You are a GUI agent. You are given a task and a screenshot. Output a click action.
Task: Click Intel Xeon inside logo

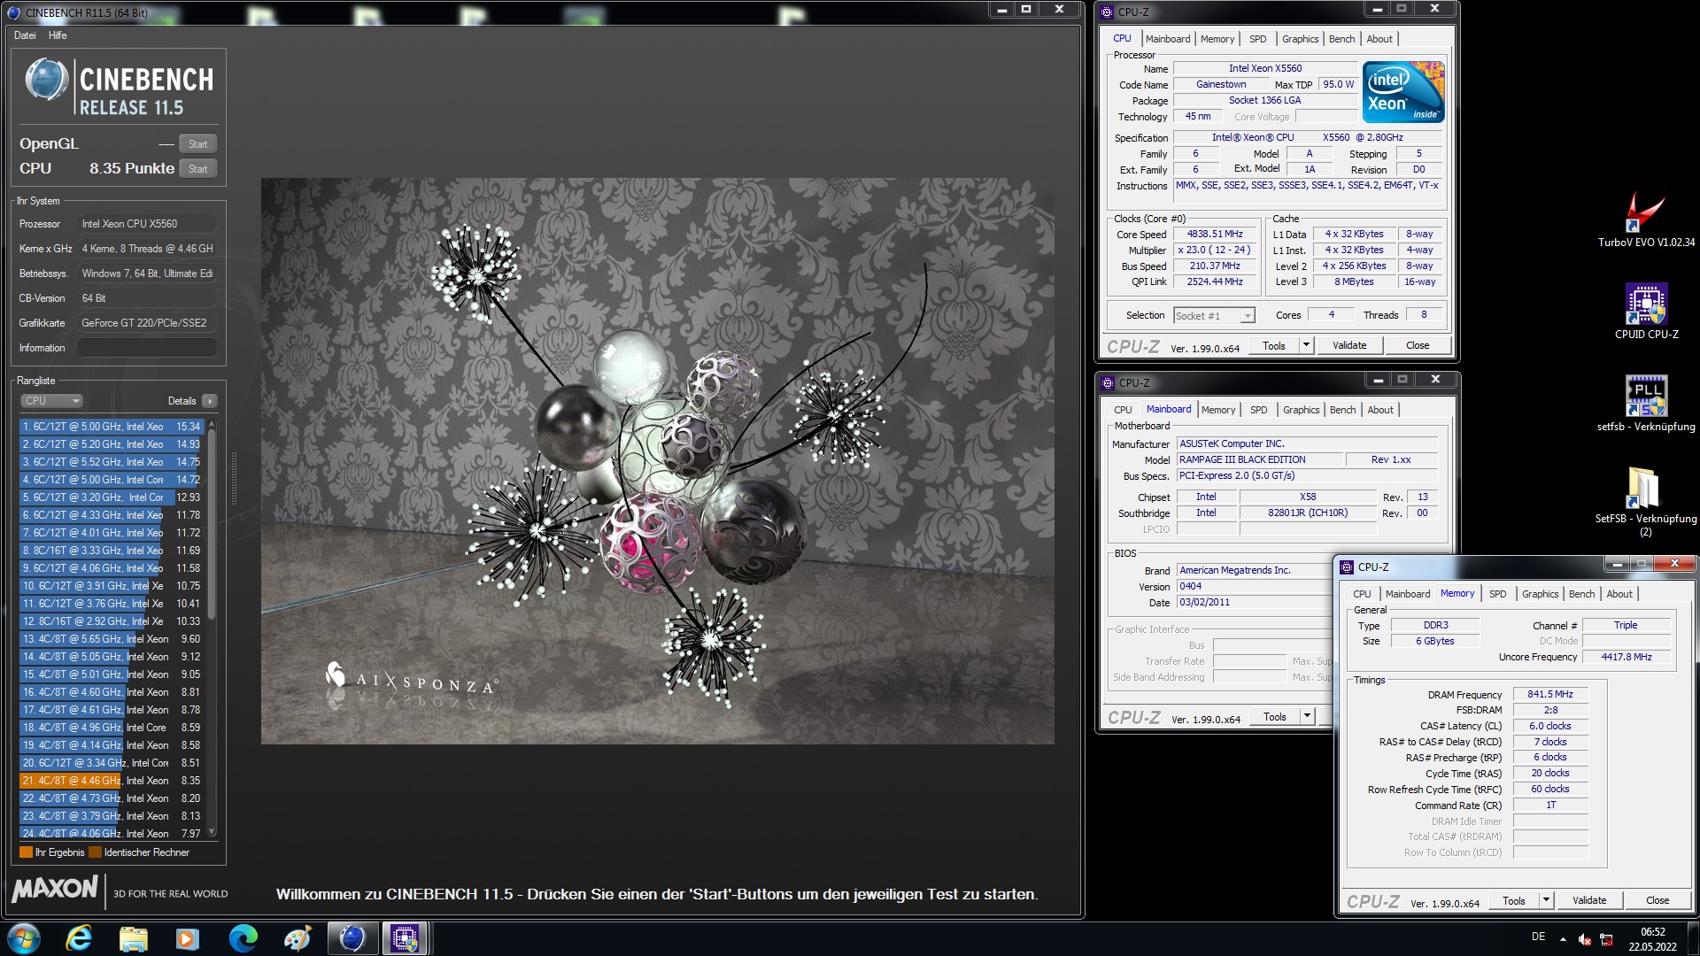(1403, 92)
